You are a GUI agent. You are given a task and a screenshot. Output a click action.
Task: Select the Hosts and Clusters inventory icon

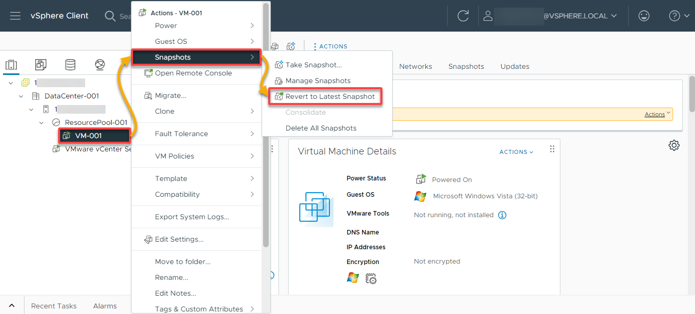11,65
